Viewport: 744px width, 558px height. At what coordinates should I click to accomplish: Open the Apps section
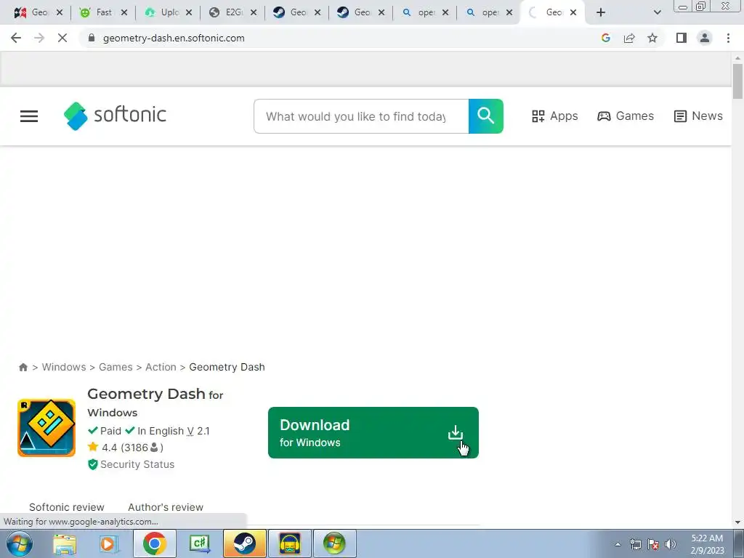click(554, 116)
